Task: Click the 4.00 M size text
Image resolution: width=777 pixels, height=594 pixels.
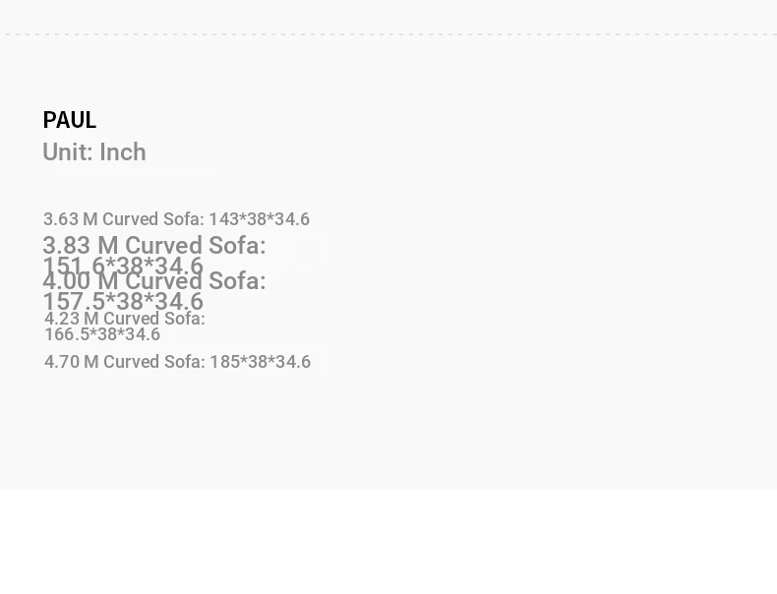Action: point(80,280)
